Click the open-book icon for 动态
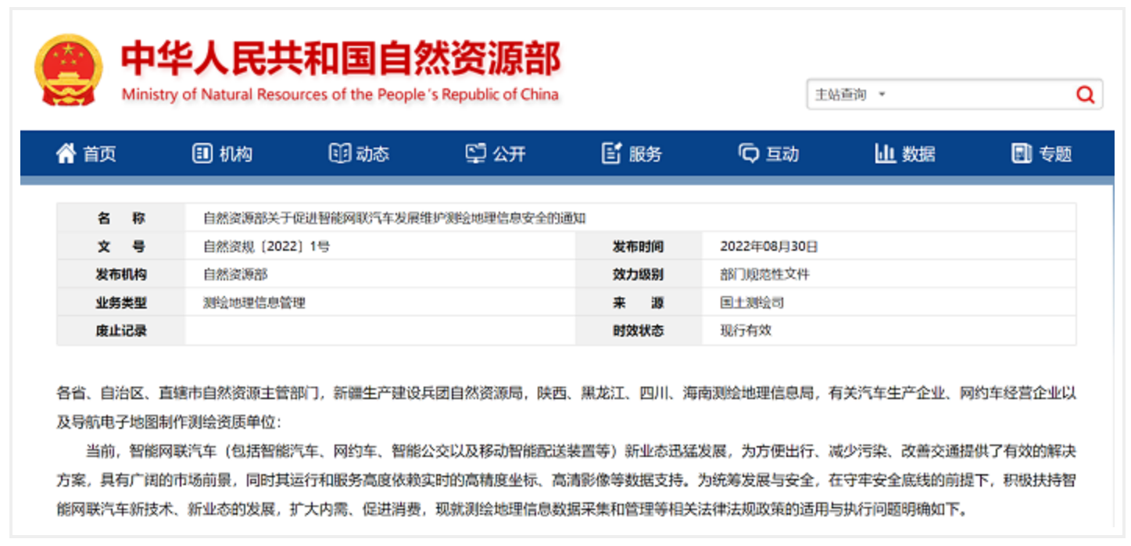1131x546 pixels. click(x=339, y=154)
